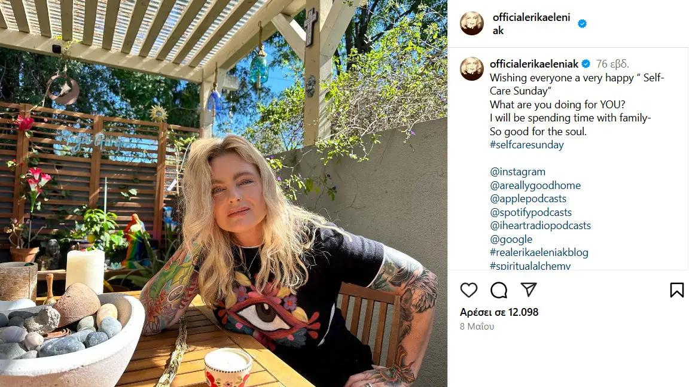Viewport: 689px width, 387px height.
Task: Like the post with the heart icon
Action: [x=469, y=290]
